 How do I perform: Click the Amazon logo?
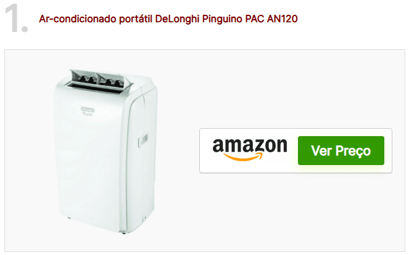point(250,149)
